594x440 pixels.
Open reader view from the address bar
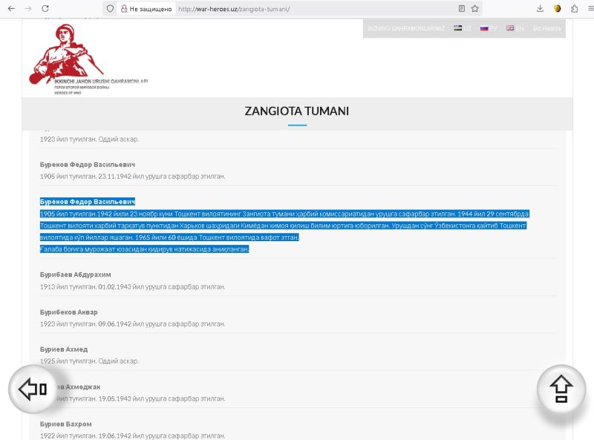[462, 9]
